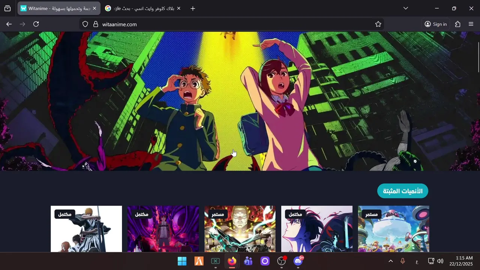
Task: Open tracking protection shield icon
Action: pyautogui.click(x=85, y=24)
